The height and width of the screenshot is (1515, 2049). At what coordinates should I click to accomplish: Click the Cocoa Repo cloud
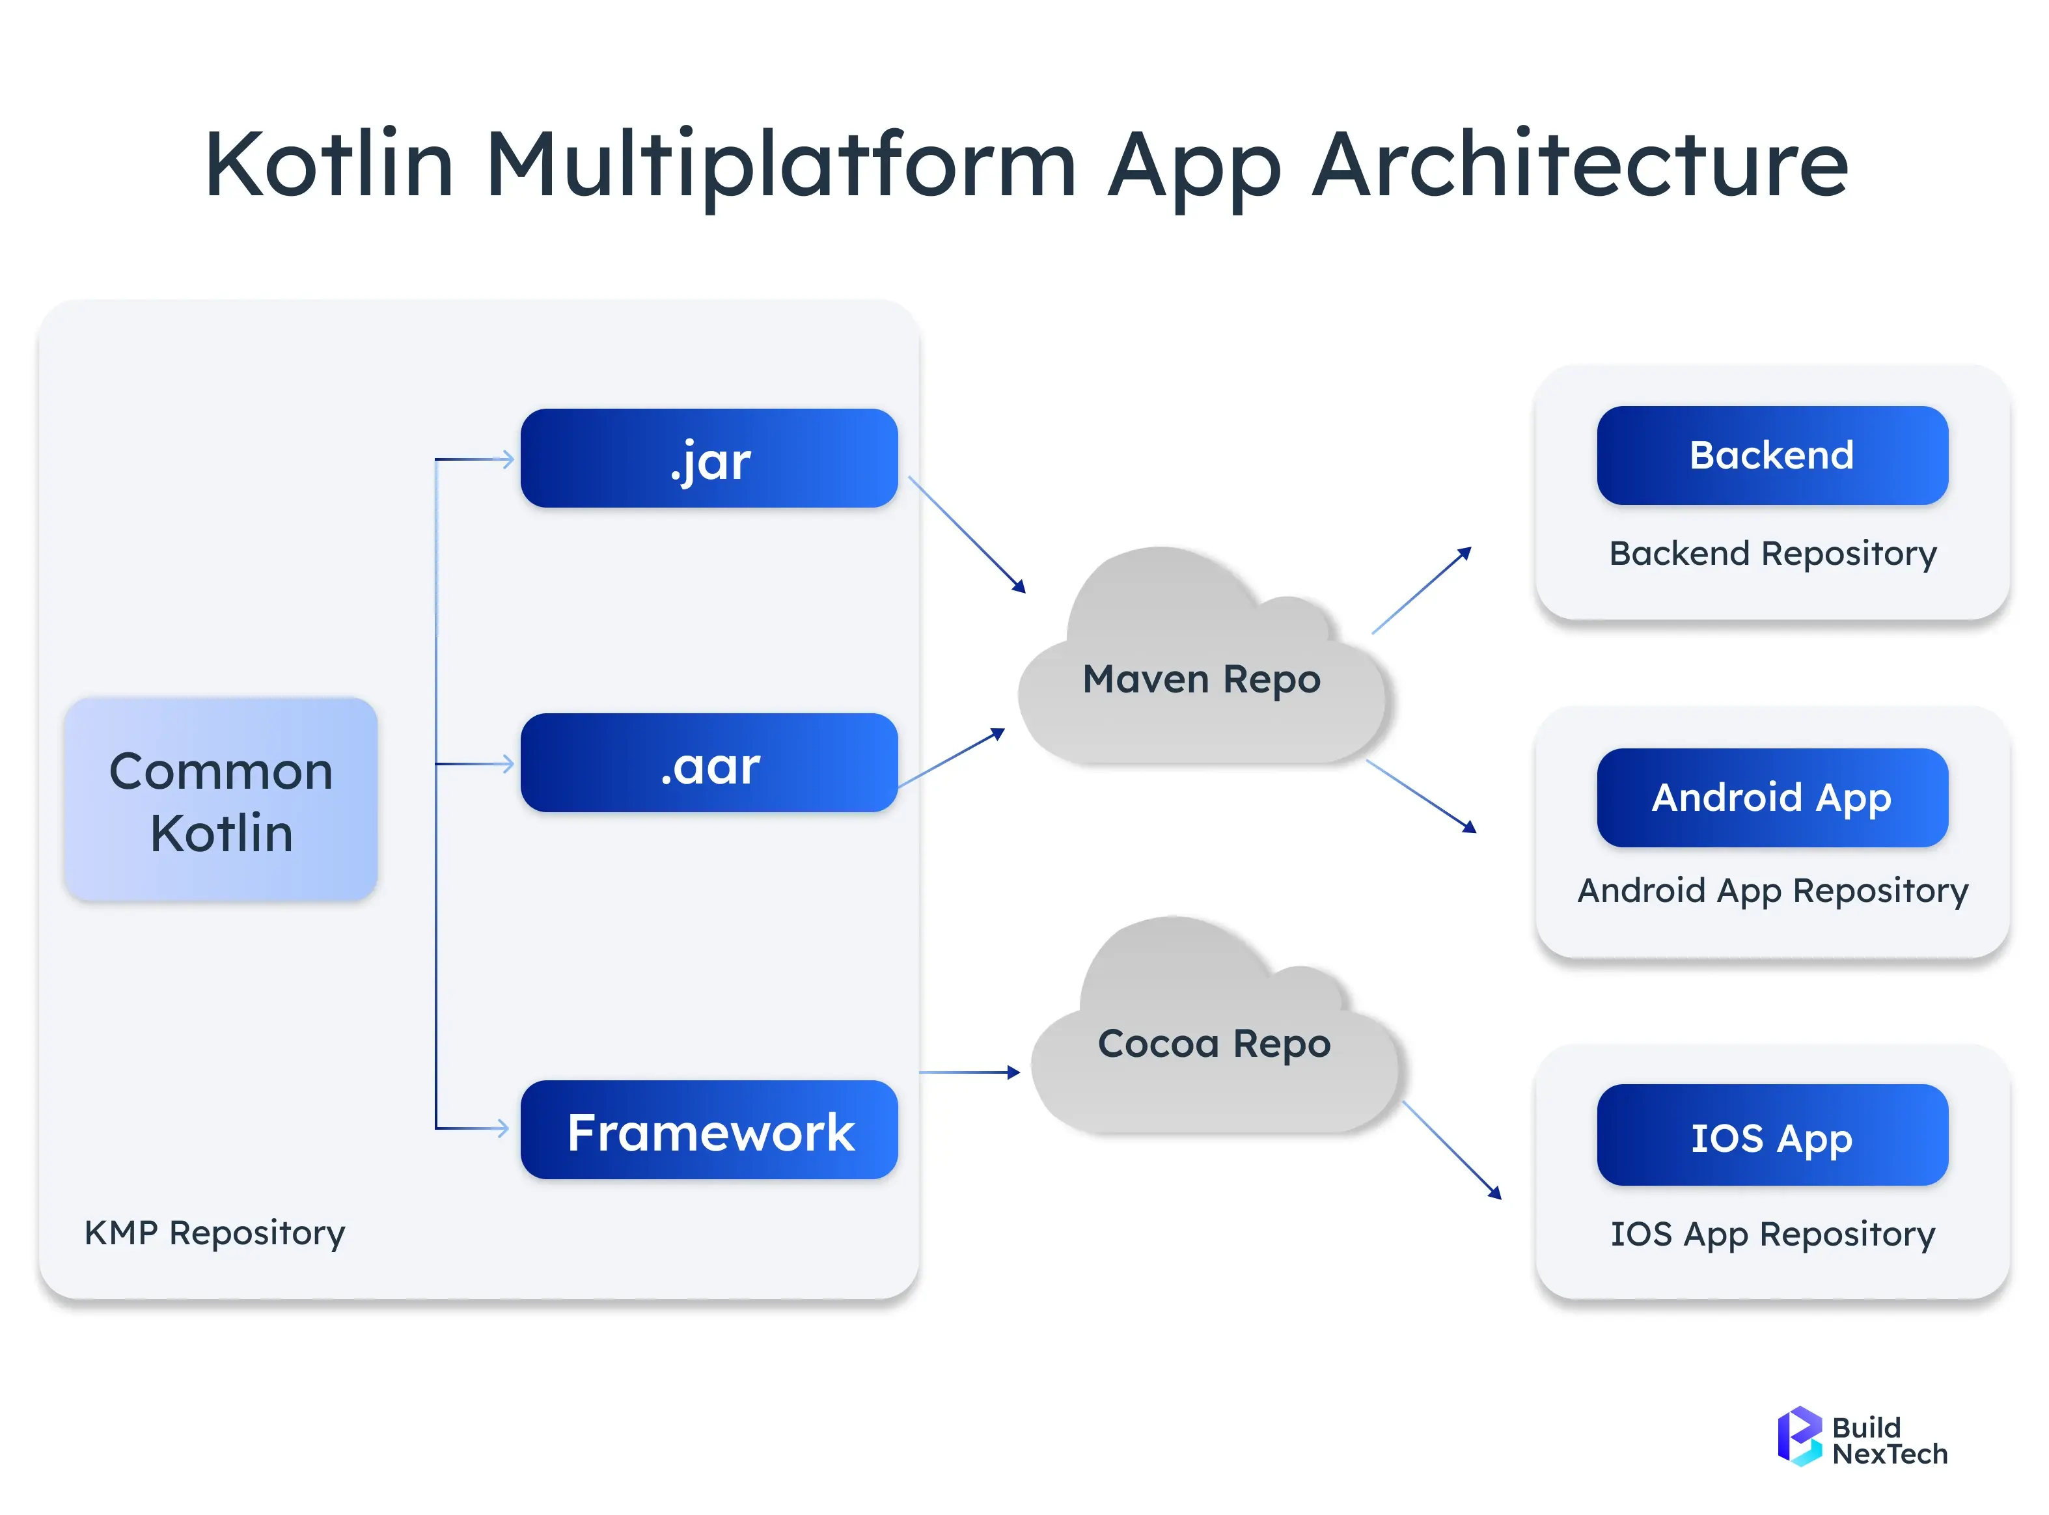[x=1213, y=1045]
